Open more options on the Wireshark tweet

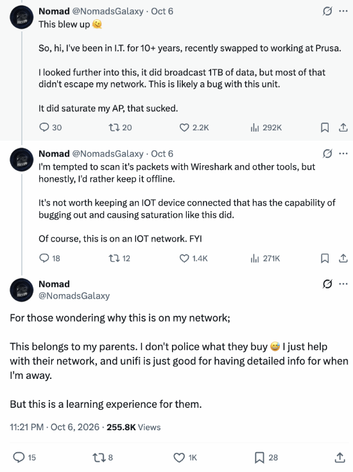click(343, 154)
